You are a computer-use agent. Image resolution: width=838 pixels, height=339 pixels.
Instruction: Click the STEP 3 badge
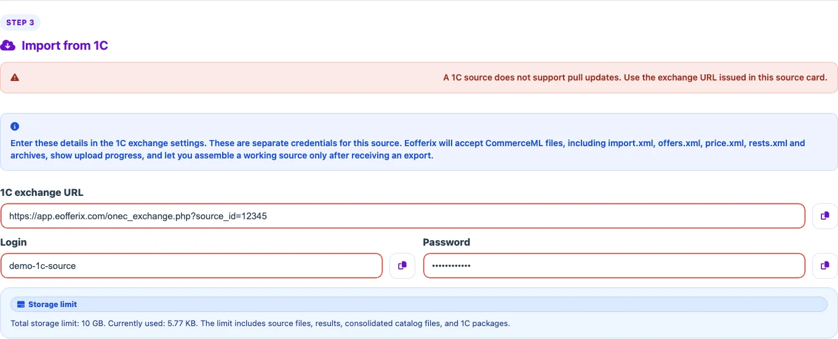click(20, 23)
